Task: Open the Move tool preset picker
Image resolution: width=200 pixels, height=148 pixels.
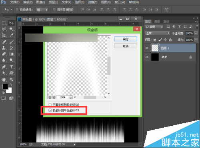Action: coord(12,10)
